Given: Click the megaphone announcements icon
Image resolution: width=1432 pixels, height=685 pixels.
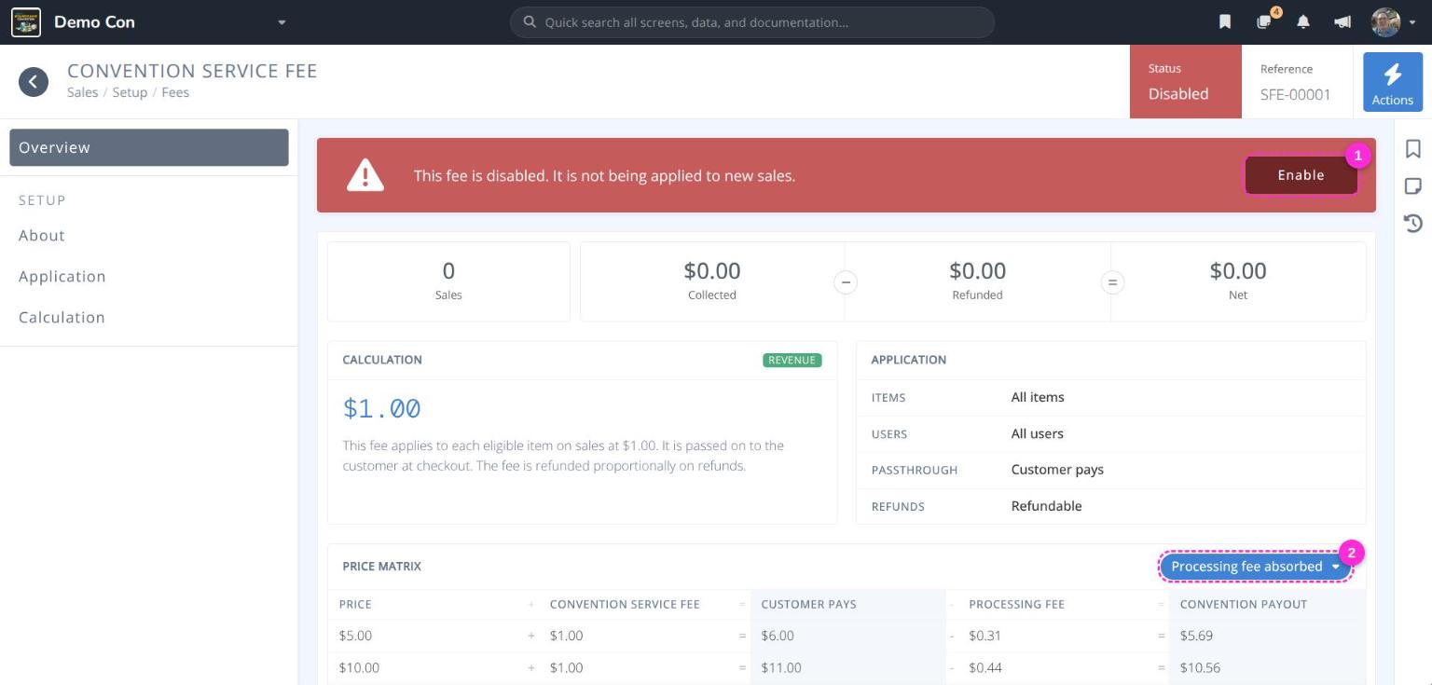Looking at the screenshot, I should (1342, 22).
